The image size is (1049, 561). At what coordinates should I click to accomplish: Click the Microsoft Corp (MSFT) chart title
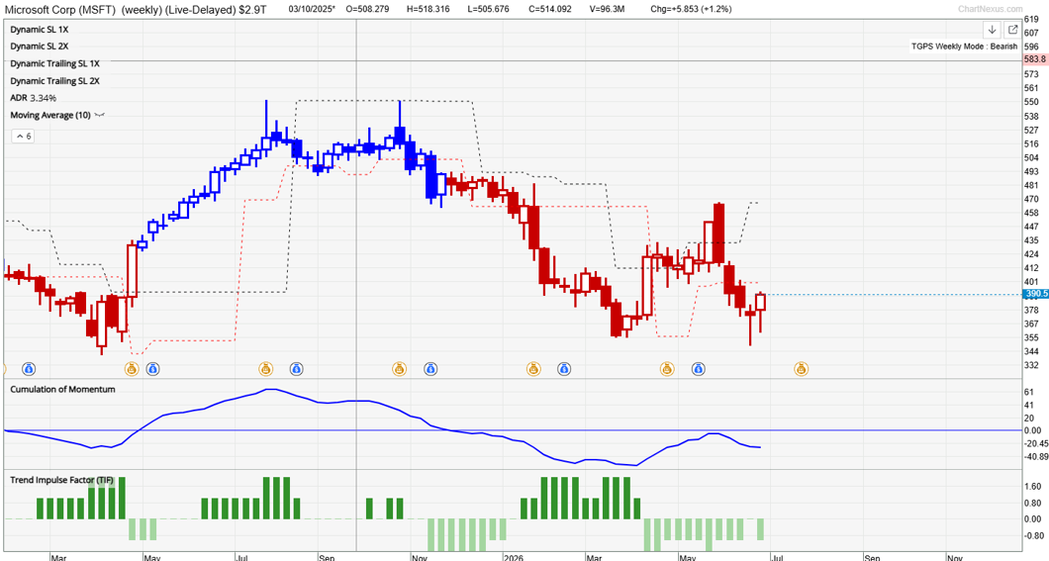pos(59,9)
